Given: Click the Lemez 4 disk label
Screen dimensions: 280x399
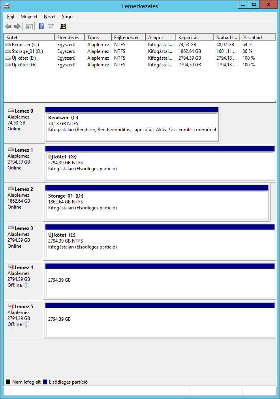Looking at the screenshot, I should (24, 267).
